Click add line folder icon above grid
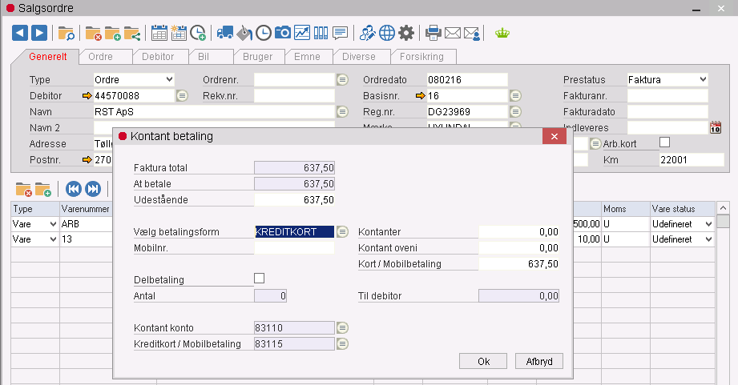 click(42, 189)
